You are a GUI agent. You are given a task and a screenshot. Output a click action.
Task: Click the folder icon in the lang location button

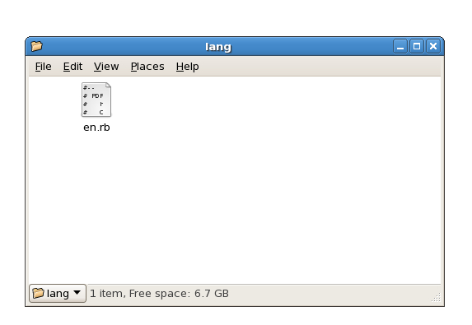(x=38, y=293)
